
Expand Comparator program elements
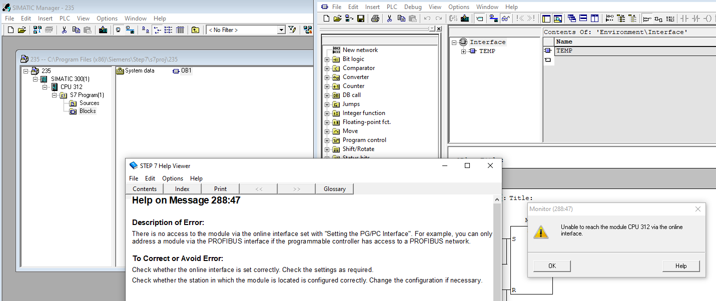(x=327, y=68)
